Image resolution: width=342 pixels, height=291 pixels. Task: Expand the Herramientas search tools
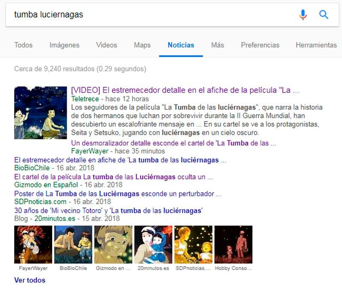click(x=316, y=45)
